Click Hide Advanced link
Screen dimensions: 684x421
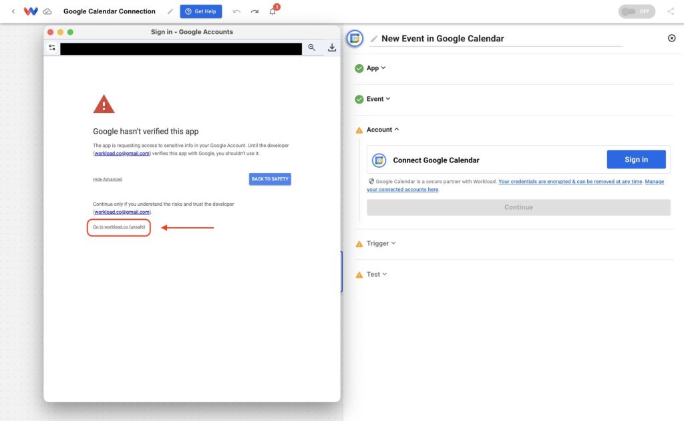(108, 179)
